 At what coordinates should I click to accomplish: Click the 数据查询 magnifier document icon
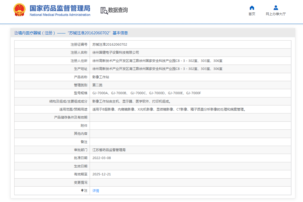[104, 11]
